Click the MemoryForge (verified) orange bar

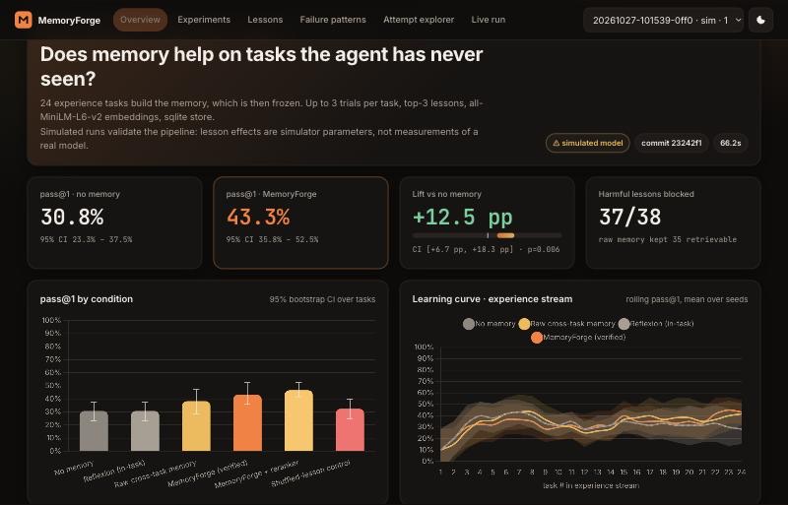click(x=248, y=423)
